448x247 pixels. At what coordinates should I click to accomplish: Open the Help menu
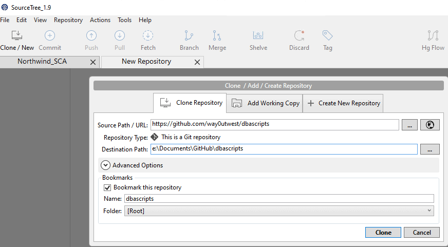pyautogui.click(x=145, y=20)
